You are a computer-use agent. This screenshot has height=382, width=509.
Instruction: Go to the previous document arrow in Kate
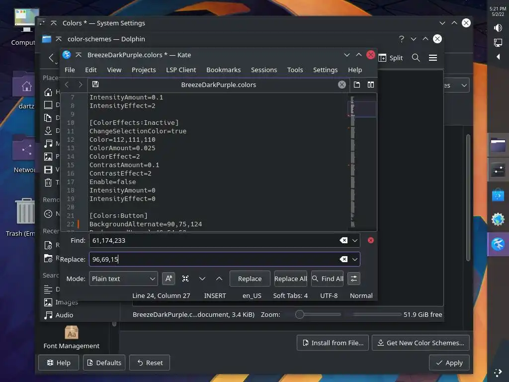pyautogui.click(x=67, y=85)
